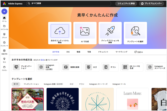Filter templates by プレゼンテーション

pos(31,84)
